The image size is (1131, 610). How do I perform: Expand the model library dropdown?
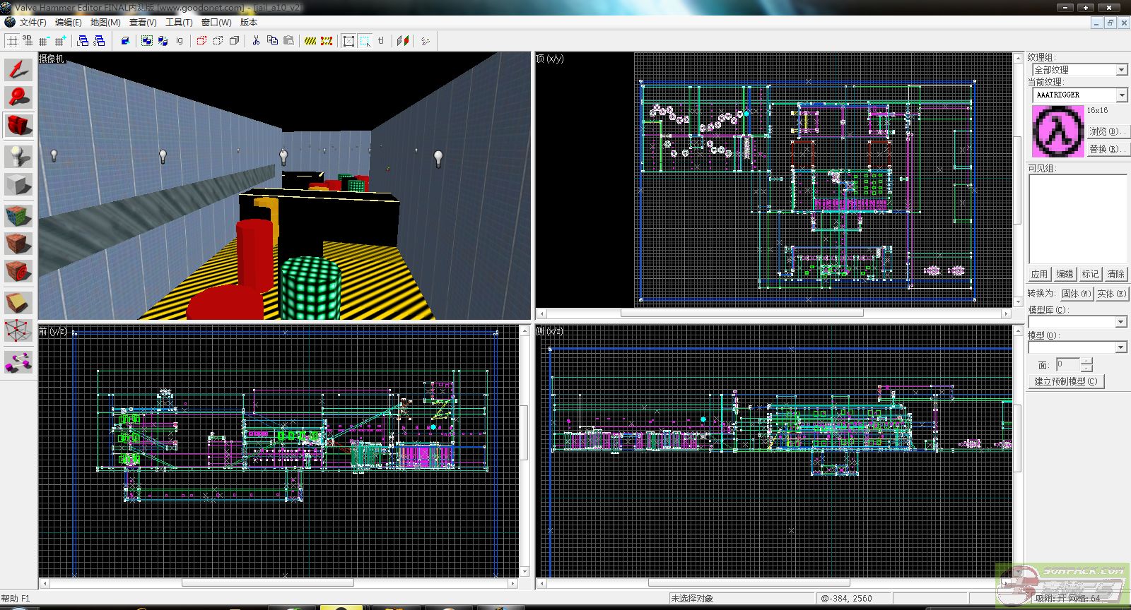1120,322
